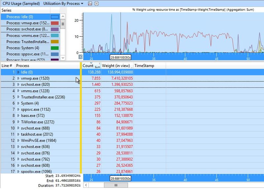Select the Process: System (4) series entry
This screenshot has width=264, height=192.
click(x=30, y=48)
